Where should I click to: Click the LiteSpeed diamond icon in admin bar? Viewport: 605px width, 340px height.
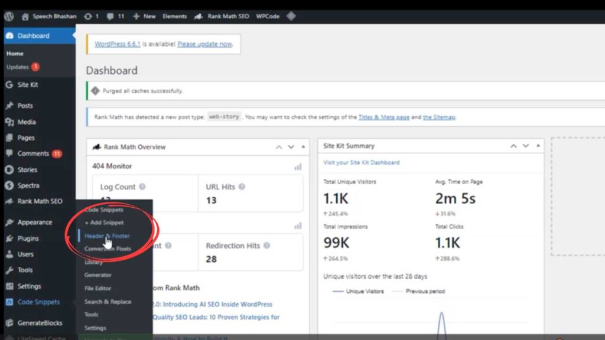click(291, 16)
